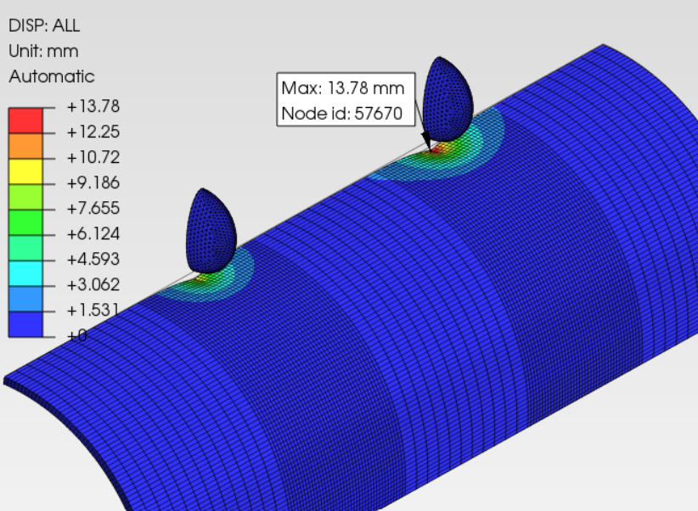Viewport: 698px width, 511px height.
Task: Click the dark blue bottom legend swatch
Action: 25,323
